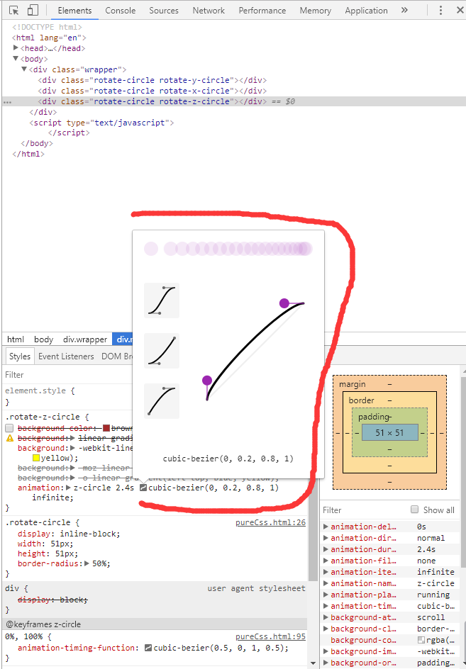Click the html breadcrumb
This screenshot has height=669, width=466.
[x=16, y=339]
